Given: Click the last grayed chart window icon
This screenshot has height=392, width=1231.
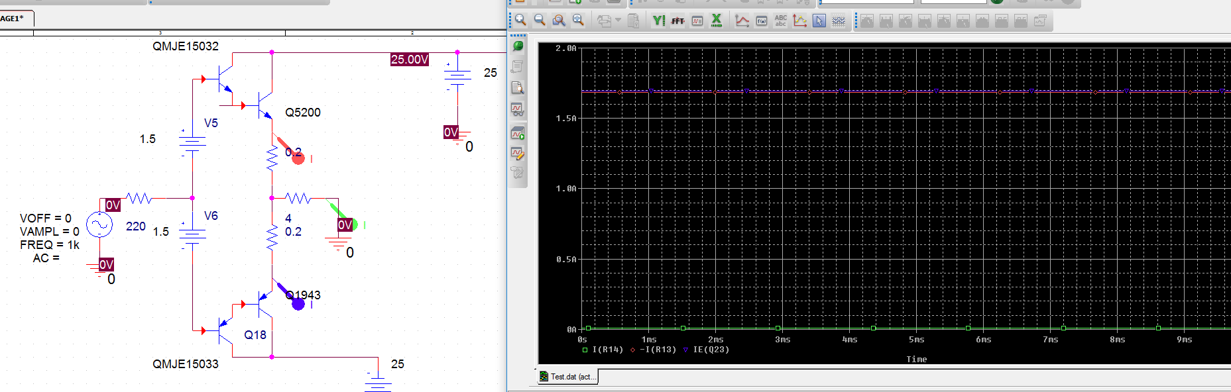Looking at the screenshot, I should pyautogui.click(x=1040, y=21).
